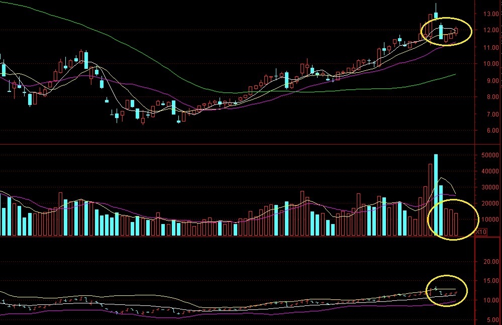Click the 9.00 price axis label
This screenshot has width=502, height=325.
coord(492,81)
